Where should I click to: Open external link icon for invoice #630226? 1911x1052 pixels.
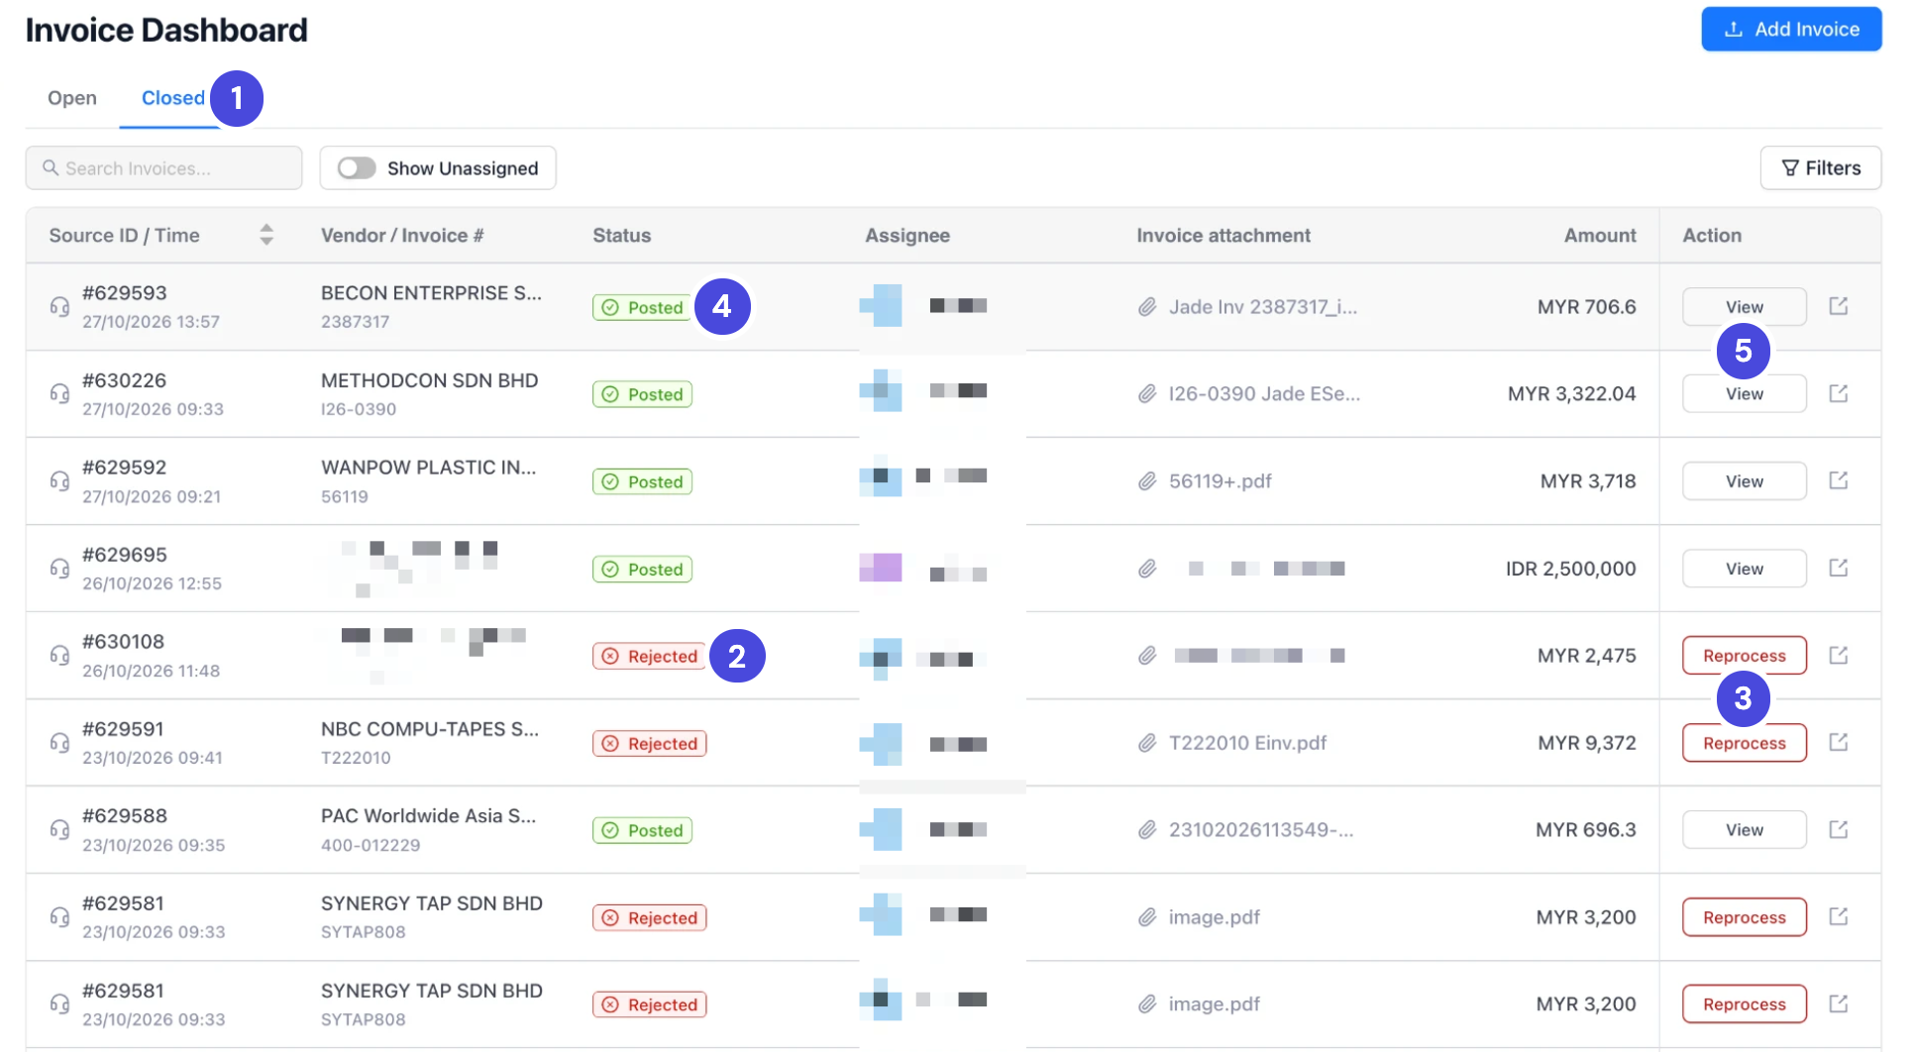pyautogui.click(x=1838, y=393)
